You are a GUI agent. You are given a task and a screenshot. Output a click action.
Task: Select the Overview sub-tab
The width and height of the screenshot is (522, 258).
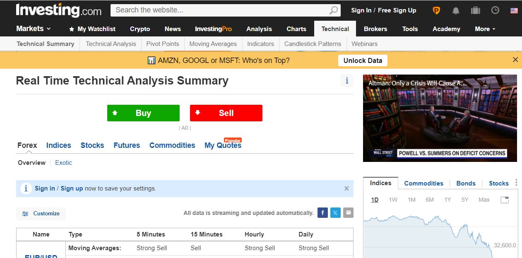tap(31, 163)
